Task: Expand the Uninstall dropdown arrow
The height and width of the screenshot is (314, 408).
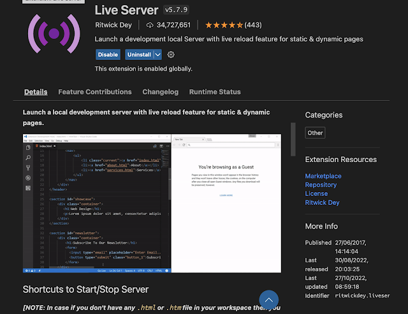Action: click(x=158, y=55)
